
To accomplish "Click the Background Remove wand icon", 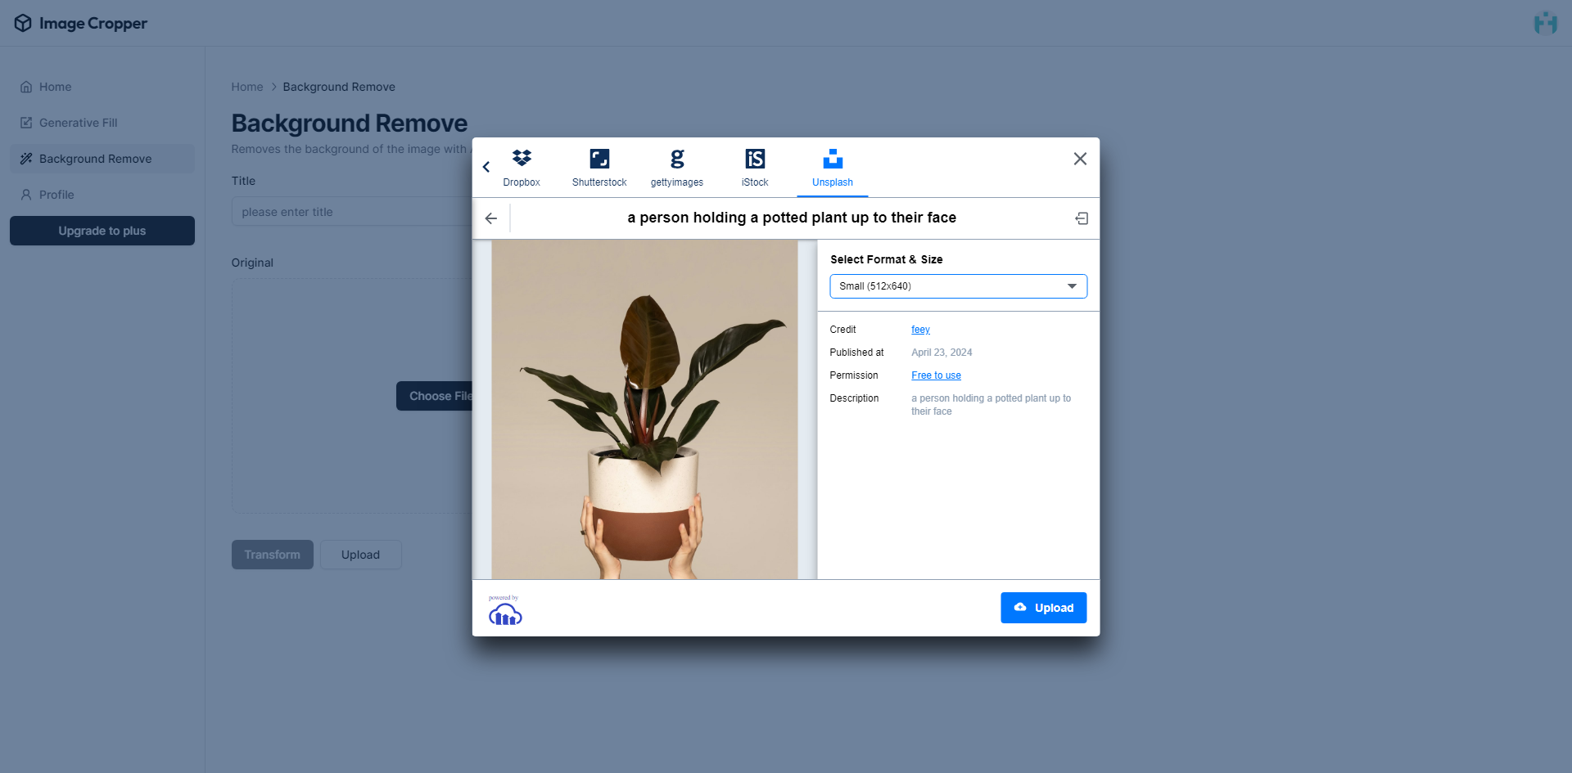I will 26,159.
